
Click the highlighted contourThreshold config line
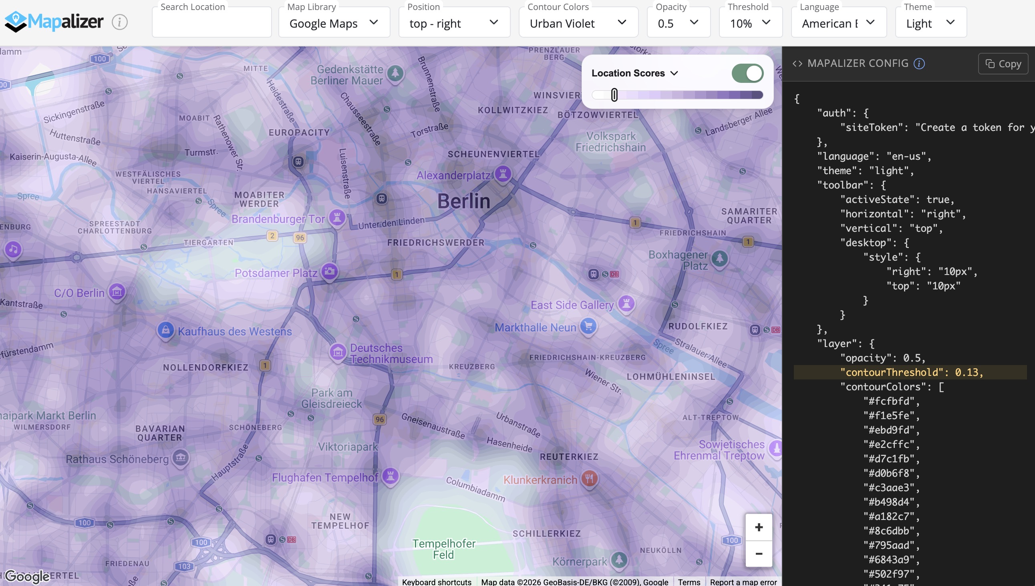[x=910, y=372]
